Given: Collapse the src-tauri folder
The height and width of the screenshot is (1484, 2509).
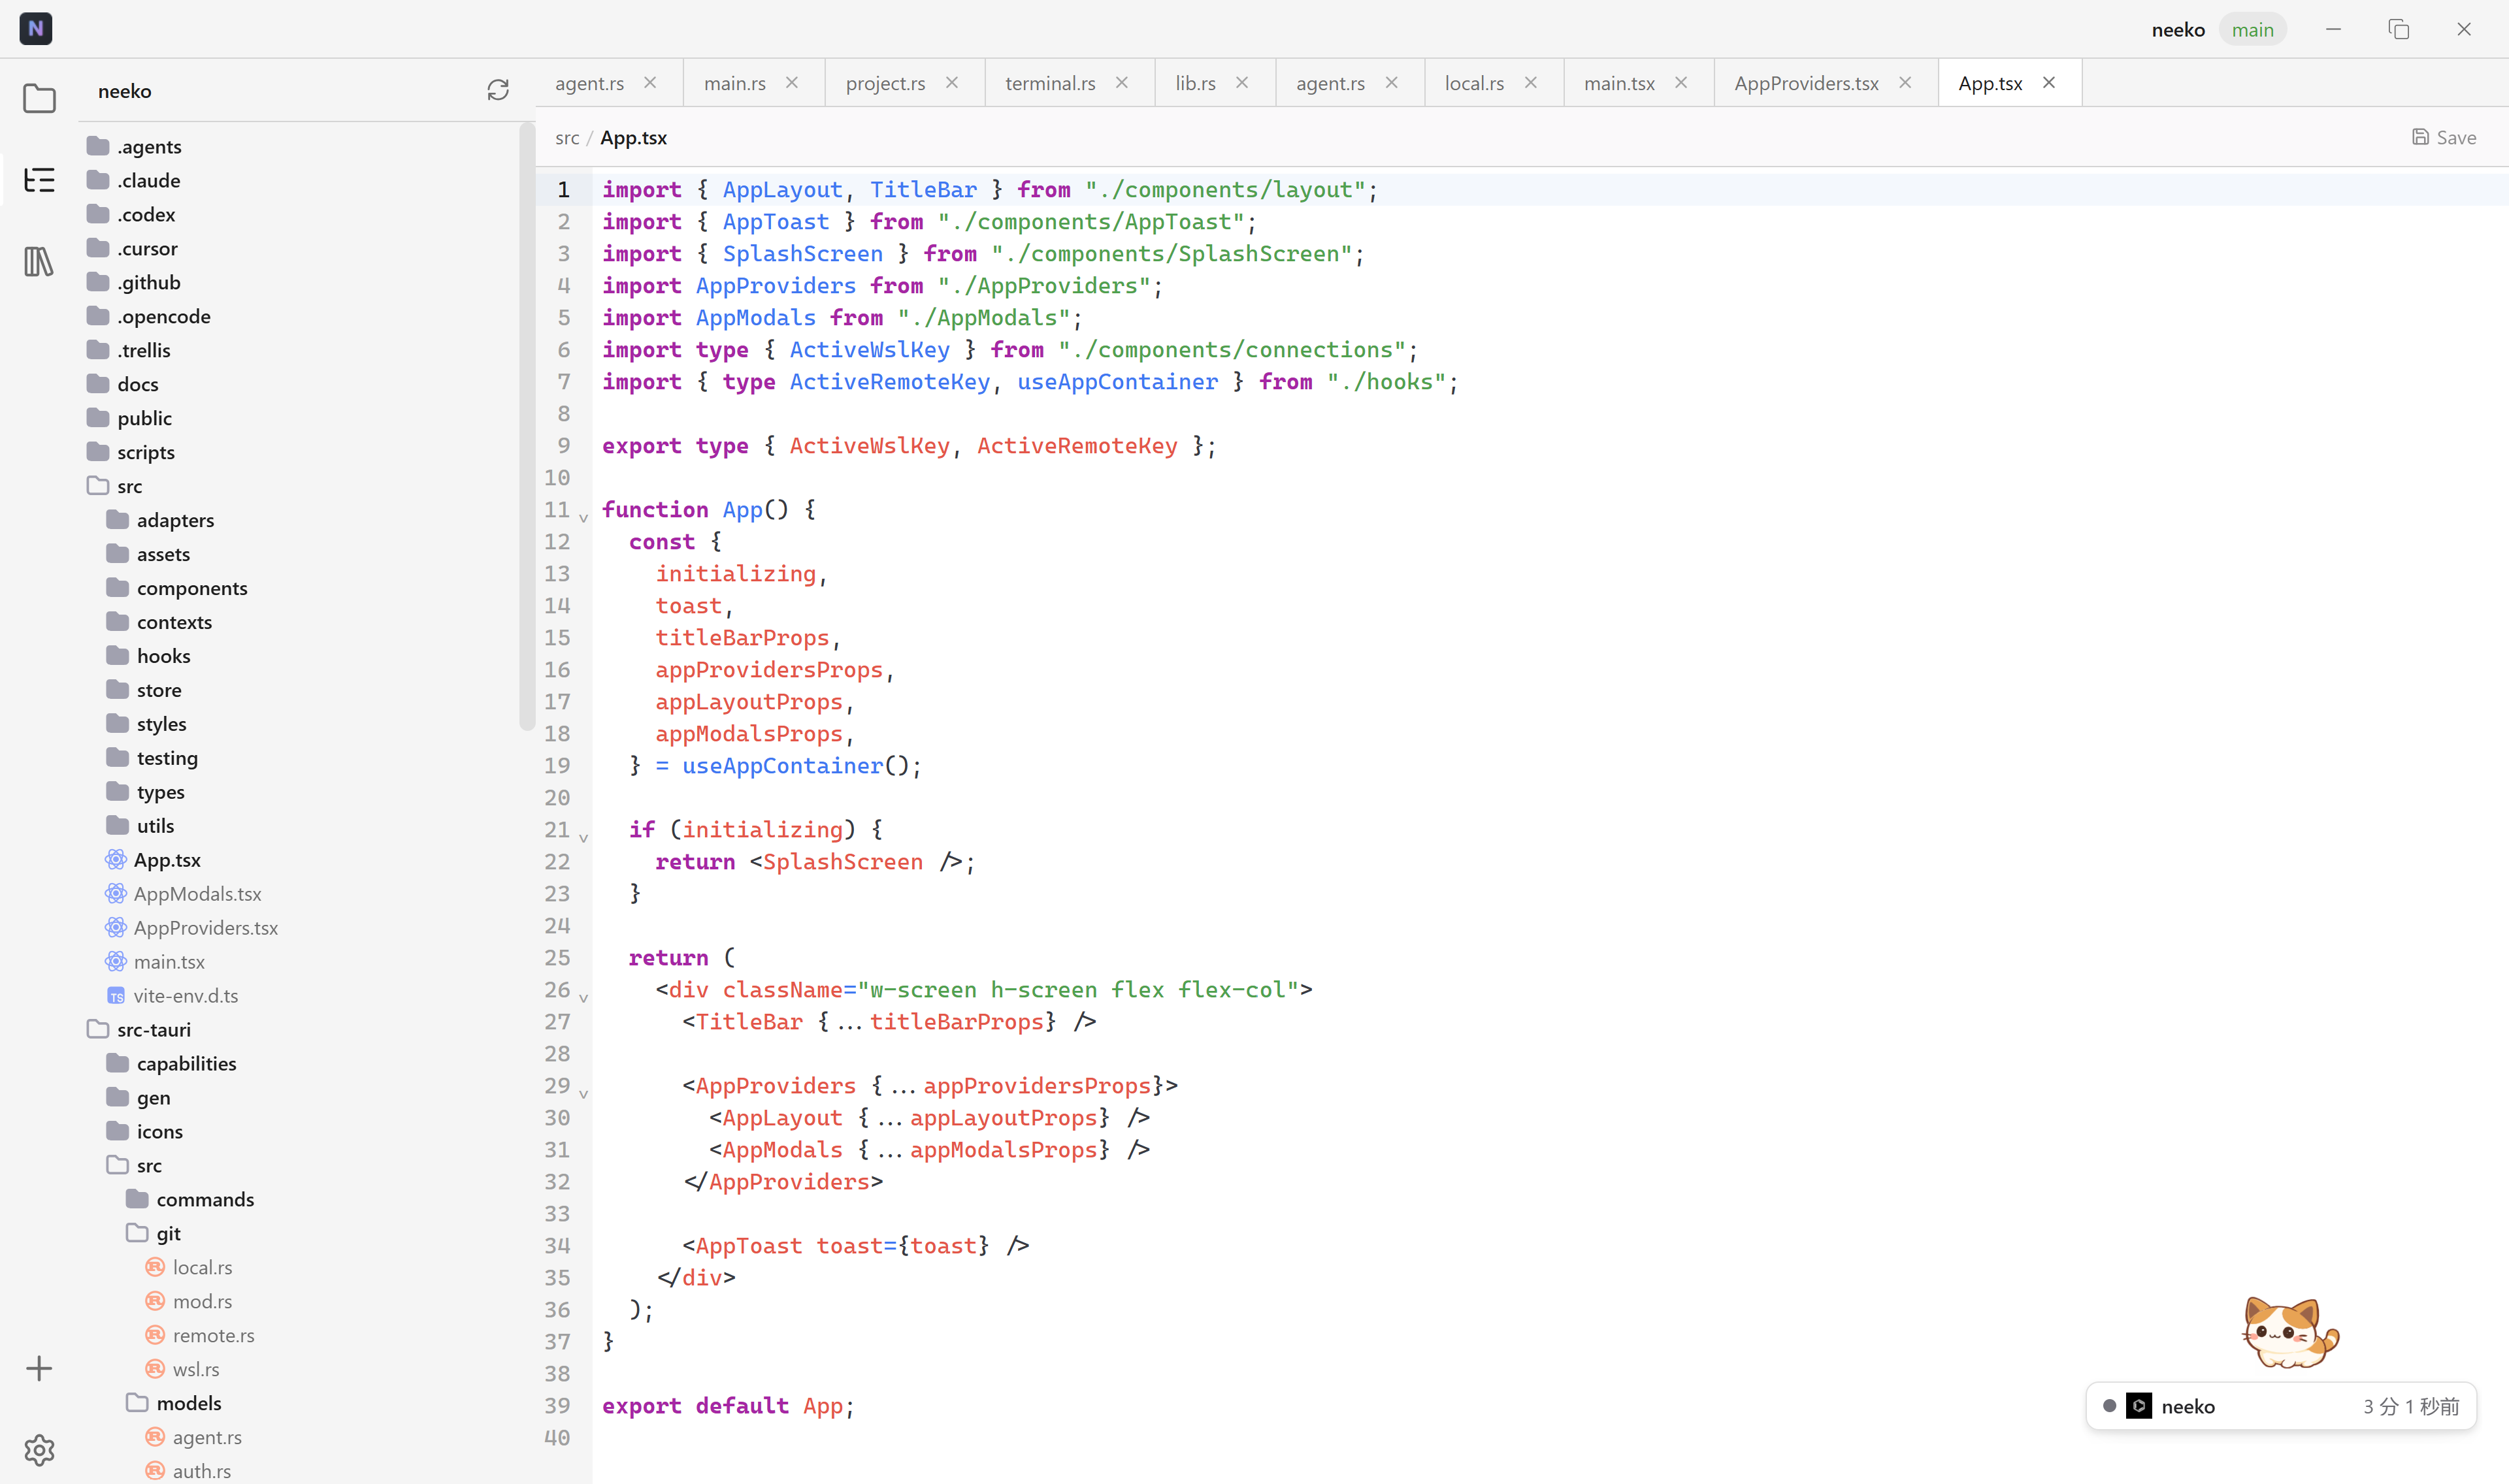Looking at the screenshot, I should click(x=139, y=1030).
